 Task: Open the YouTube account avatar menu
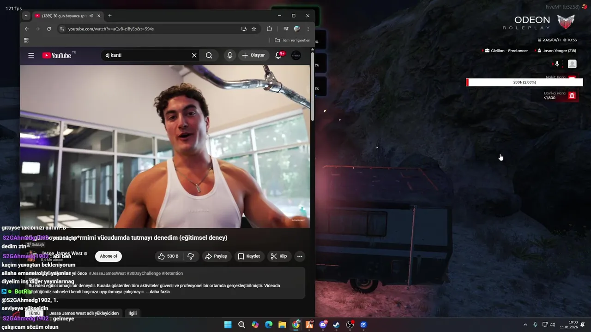pos(296,55)
